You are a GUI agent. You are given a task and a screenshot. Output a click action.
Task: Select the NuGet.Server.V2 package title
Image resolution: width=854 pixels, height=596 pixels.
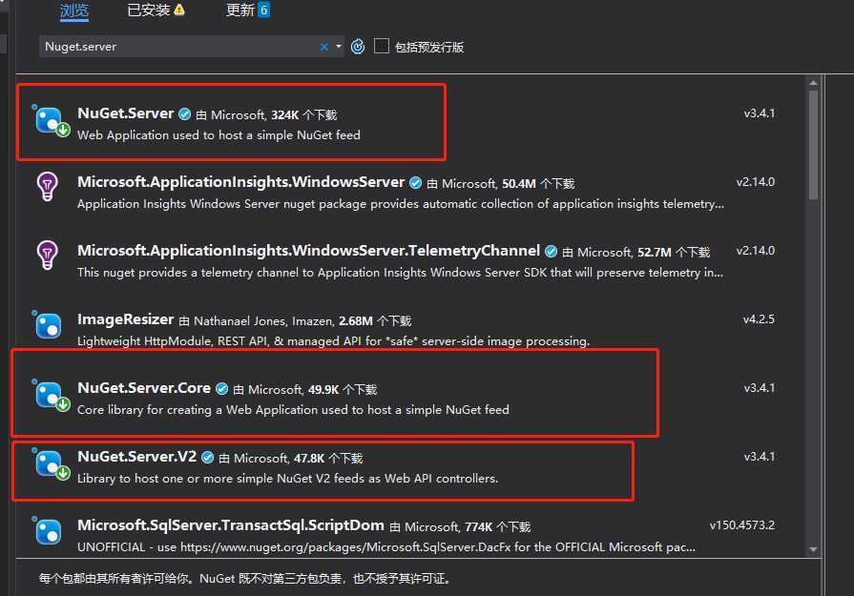click(136, 456)
